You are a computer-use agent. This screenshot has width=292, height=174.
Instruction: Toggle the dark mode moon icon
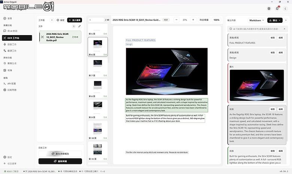click(x=286, y=9)
